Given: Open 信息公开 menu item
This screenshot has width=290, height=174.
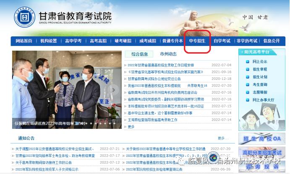Looking at the screenshot, I should (272, 41).
